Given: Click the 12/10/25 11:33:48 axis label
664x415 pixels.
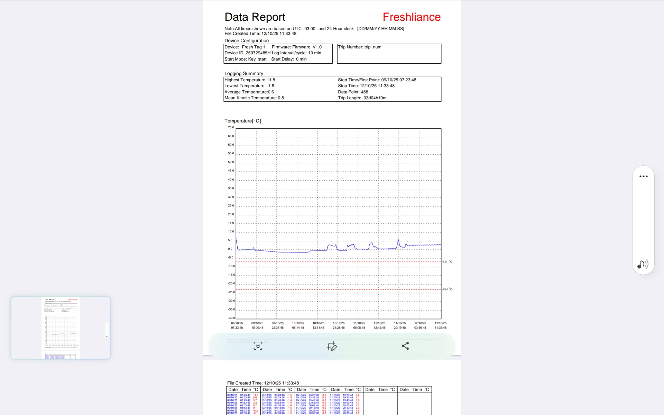Looking at the screenshot, I should (x=440, y=325).
